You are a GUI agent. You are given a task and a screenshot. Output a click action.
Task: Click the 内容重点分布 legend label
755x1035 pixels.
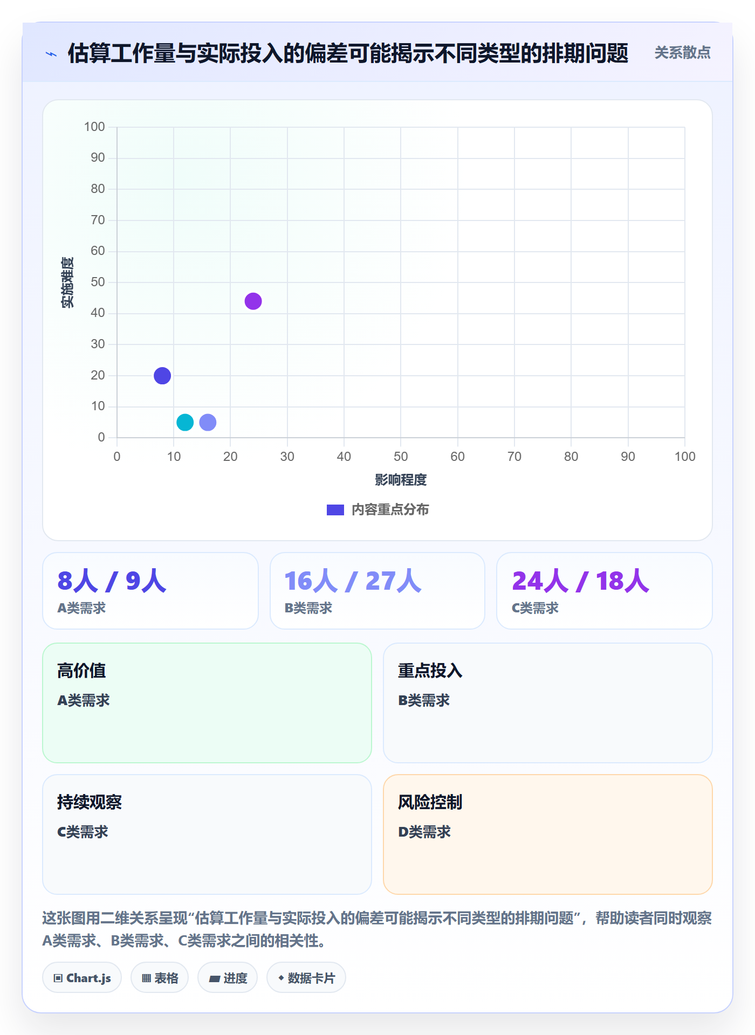390,510
